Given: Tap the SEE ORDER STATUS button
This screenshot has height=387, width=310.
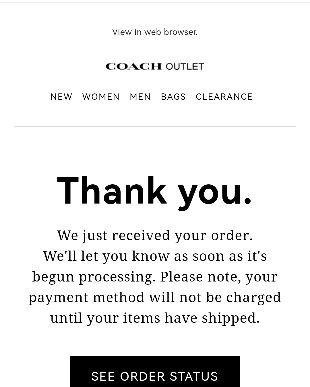Looking at the screenshot, I should point(155,372).
